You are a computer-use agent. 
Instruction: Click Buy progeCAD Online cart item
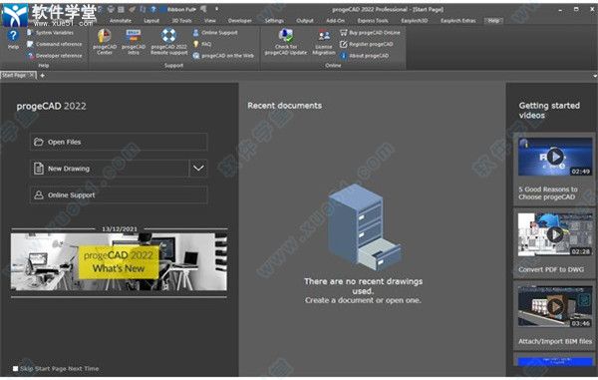point(370,33)
